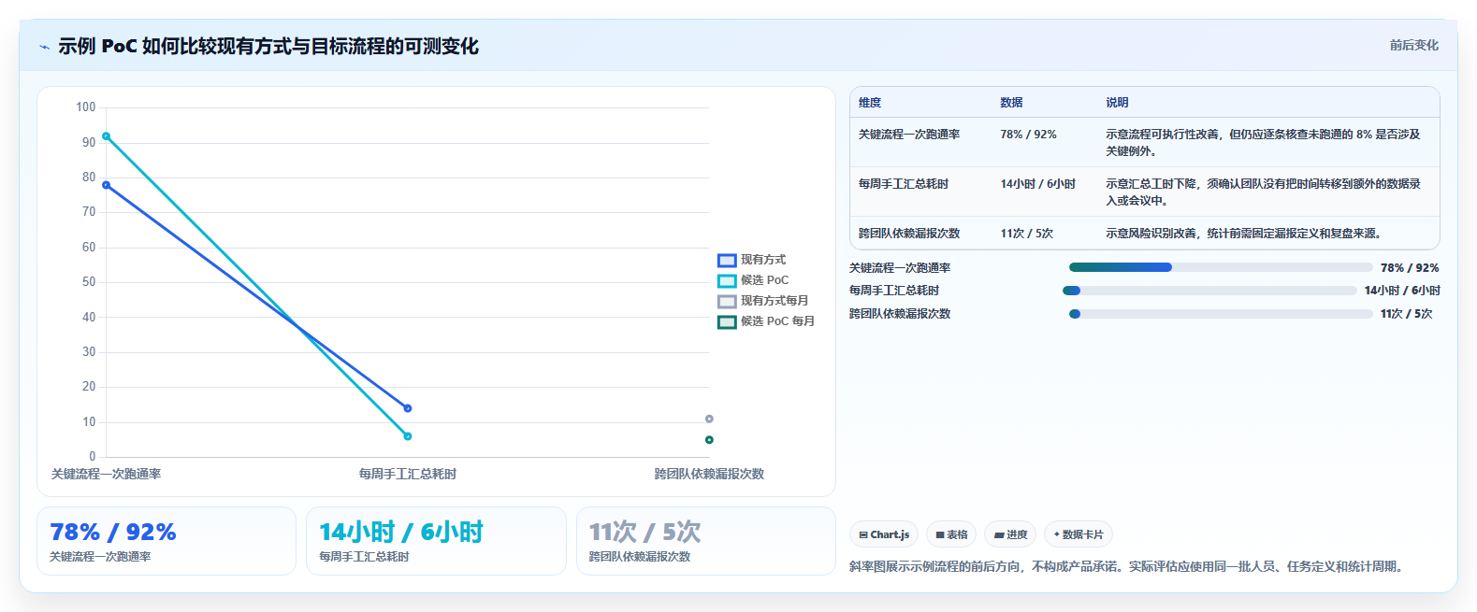Select the 表格 tag chip
1477x612 pixels.
951,534
